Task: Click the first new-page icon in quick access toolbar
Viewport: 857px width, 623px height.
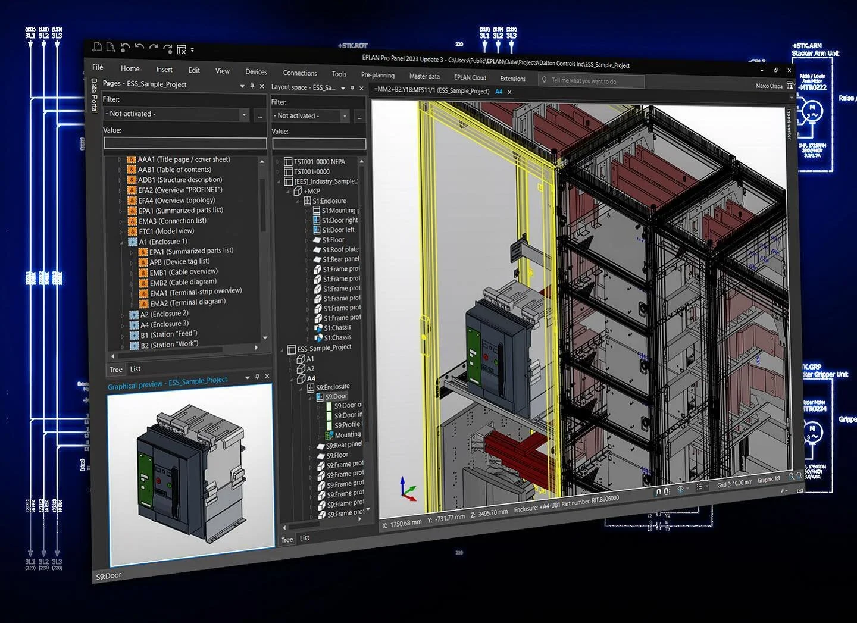Action: click(x=96, y=47)
